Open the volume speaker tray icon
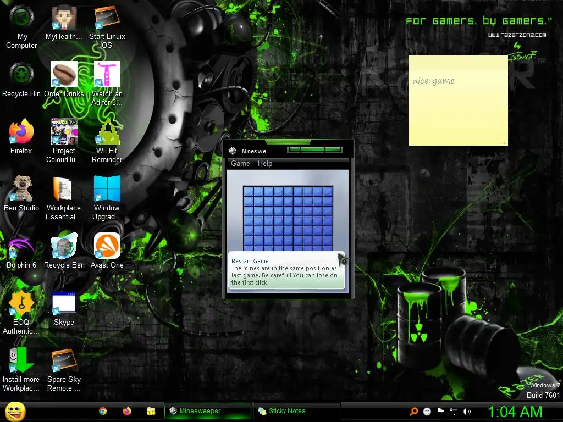This screenshot has width=563, height=422. 467,412
